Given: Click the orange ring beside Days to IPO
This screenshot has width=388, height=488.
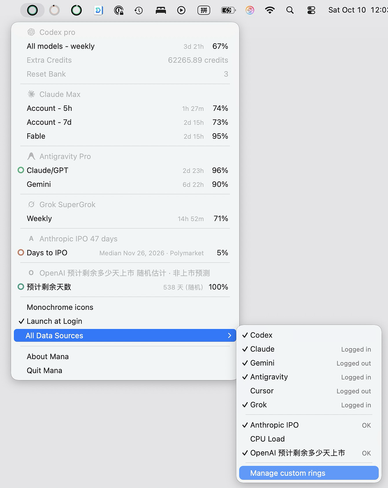Looking at the screenshot, I should coord(21,253).
